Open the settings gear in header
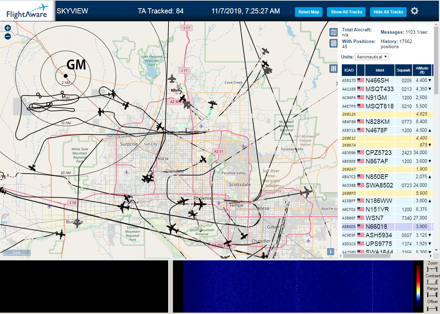The height and width of the screenshot is (314, 440). 415,11
